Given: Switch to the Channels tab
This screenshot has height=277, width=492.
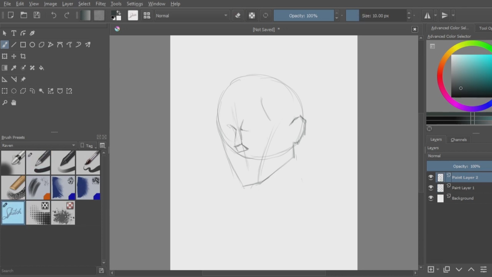Looking at the screenshot, I should pos(458,140).
